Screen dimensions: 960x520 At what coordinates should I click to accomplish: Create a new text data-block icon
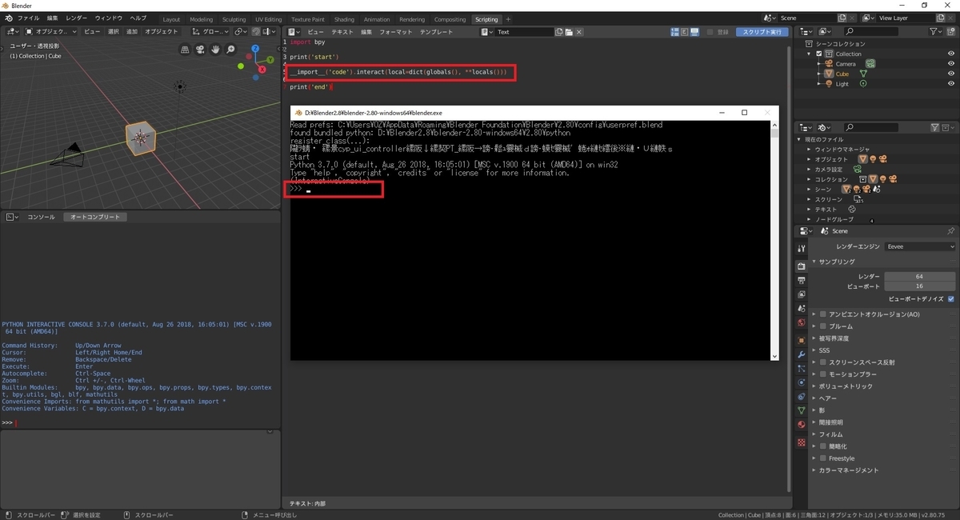[559, 32]
